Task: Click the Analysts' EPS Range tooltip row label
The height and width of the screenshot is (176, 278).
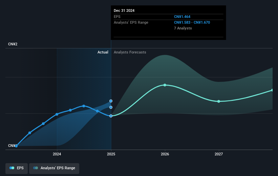Action: pyautogui.click(x=131, y=23)
